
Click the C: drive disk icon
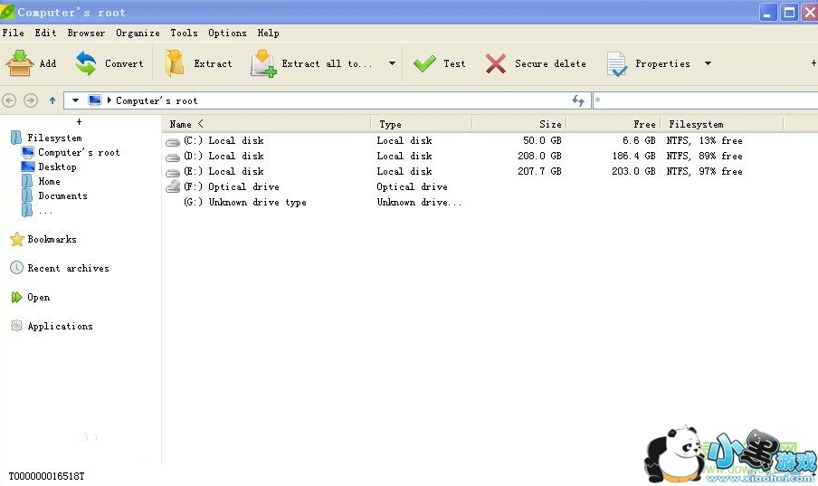[x=173, y=141]
